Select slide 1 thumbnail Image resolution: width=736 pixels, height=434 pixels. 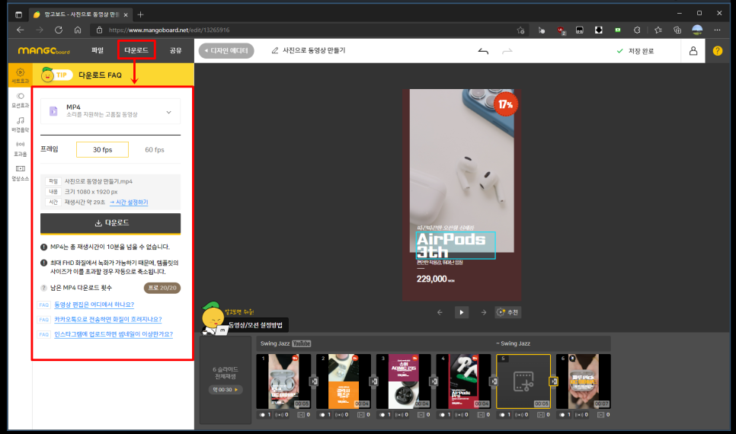tap(283, 381)
